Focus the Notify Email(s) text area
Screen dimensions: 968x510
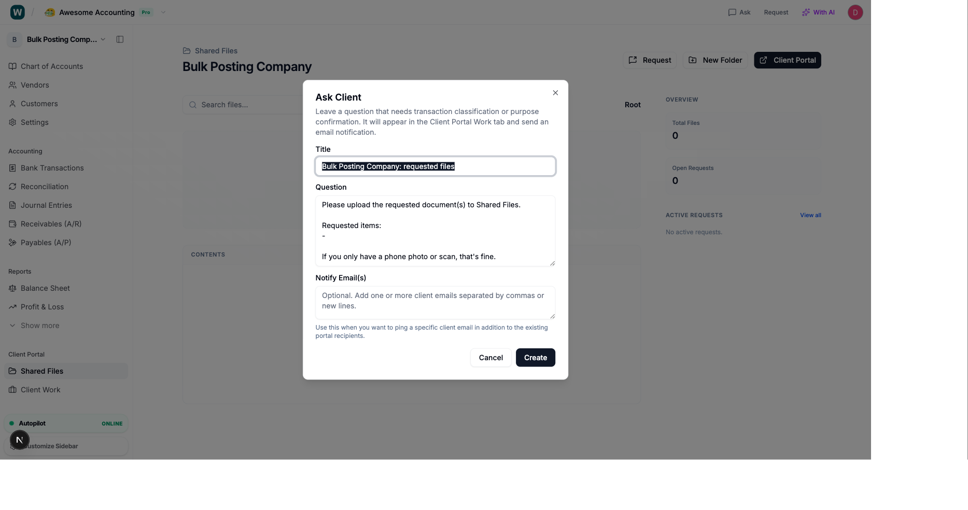(x=435, y=303)
